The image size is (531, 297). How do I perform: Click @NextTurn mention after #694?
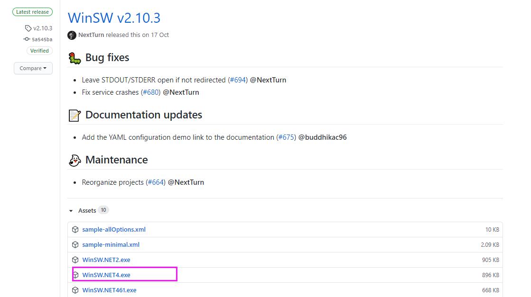pyautogui.click(x=268, y=80)
